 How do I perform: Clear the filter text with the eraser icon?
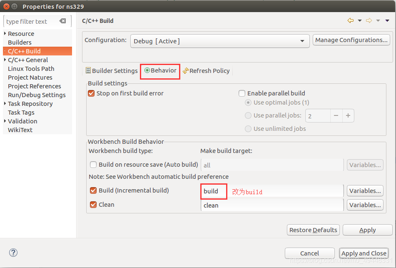[62, 21]
